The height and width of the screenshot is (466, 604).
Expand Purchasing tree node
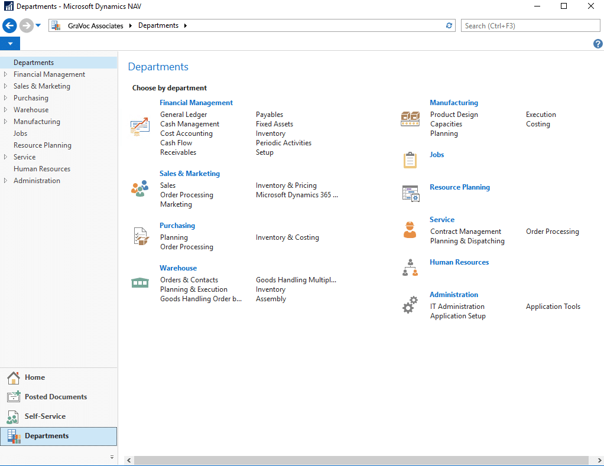(x=5, y=97)
